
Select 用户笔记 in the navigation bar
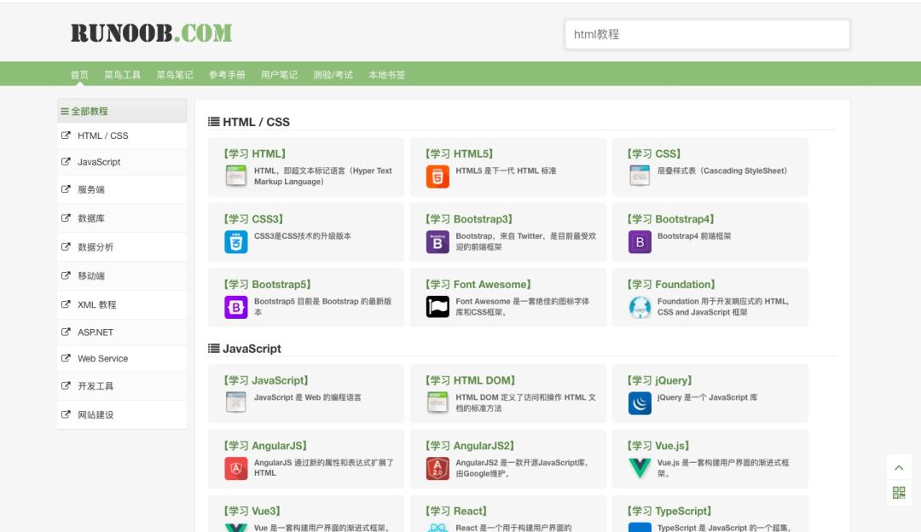(x=279, y=74)
